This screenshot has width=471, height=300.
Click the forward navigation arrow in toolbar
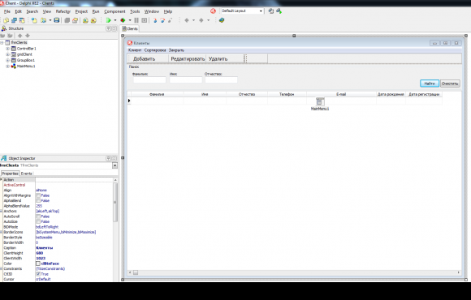coord(201,20)
